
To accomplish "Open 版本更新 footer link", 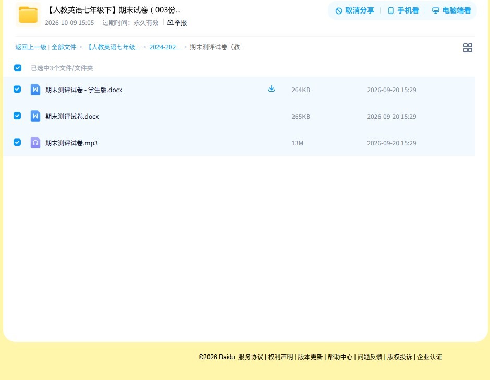I will (310, 357).
